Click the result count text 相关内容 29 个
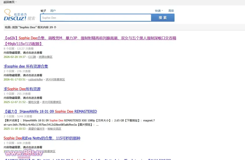Screen dimensions: 245x160 pyautogui.click(x=47, y=27)
